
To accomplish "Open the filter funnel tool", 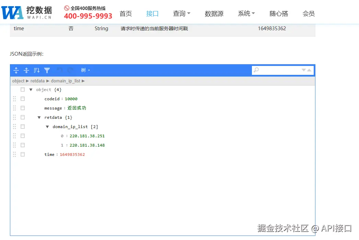I will 47,70.
